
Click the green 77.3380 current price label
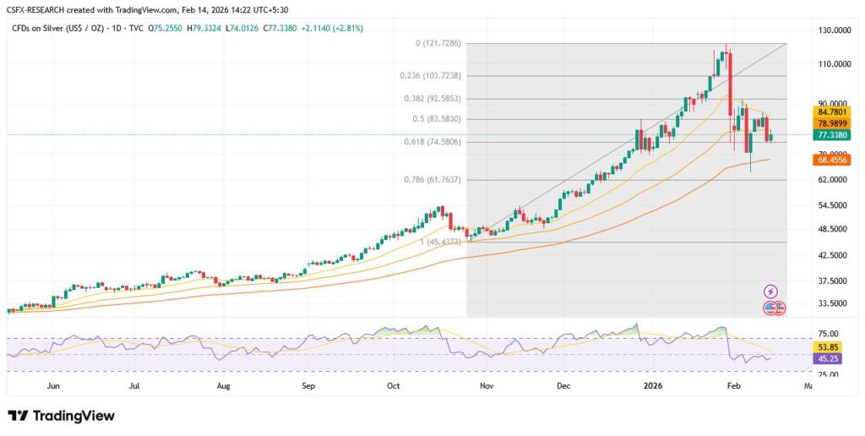(832, 134)
